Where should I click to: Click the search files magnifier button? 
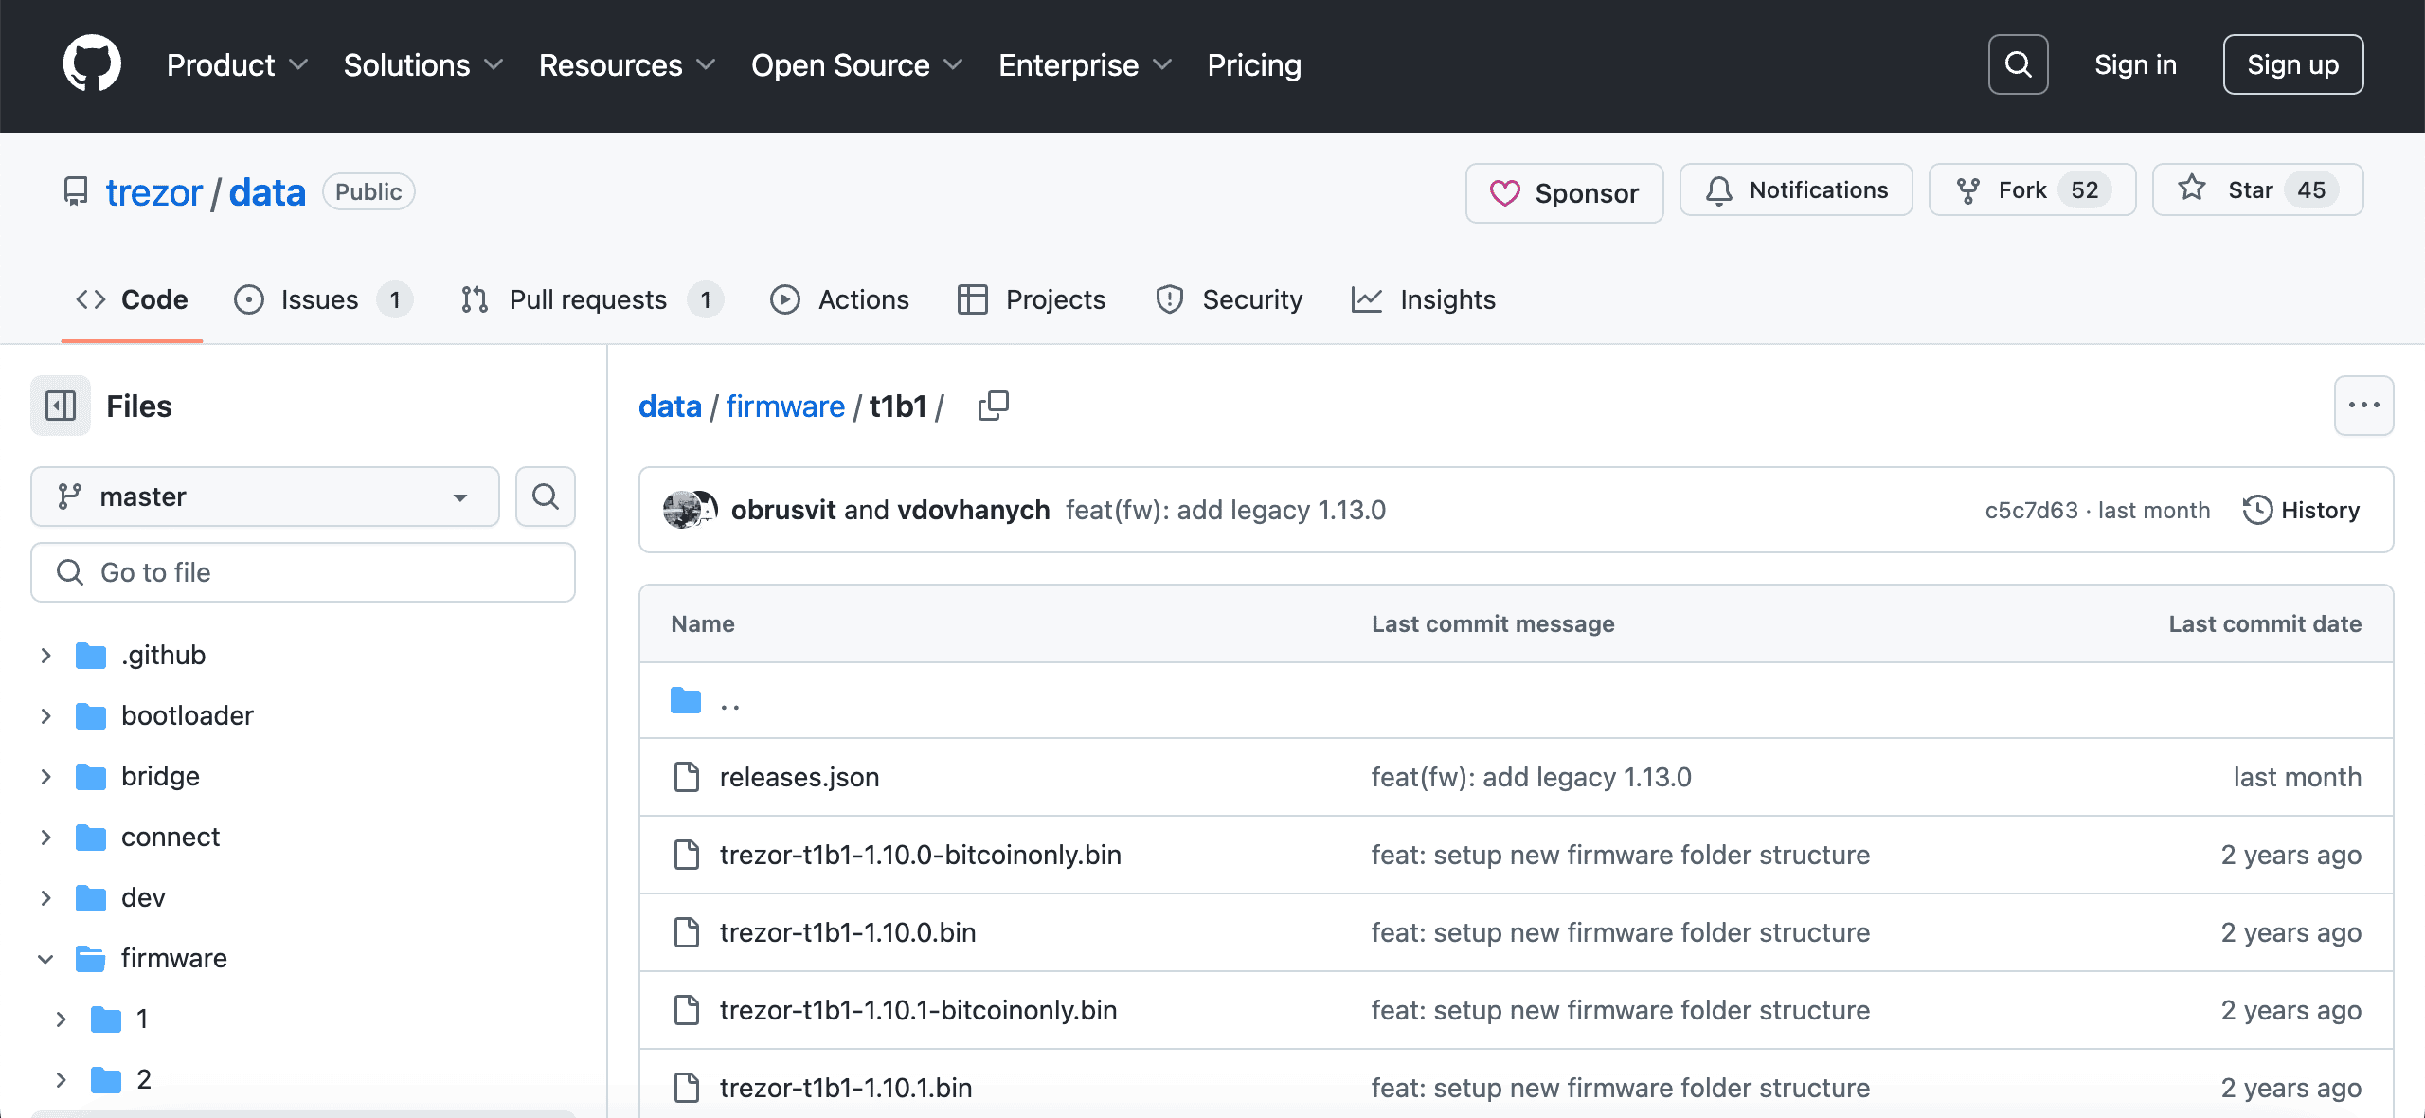coord(546,496)
